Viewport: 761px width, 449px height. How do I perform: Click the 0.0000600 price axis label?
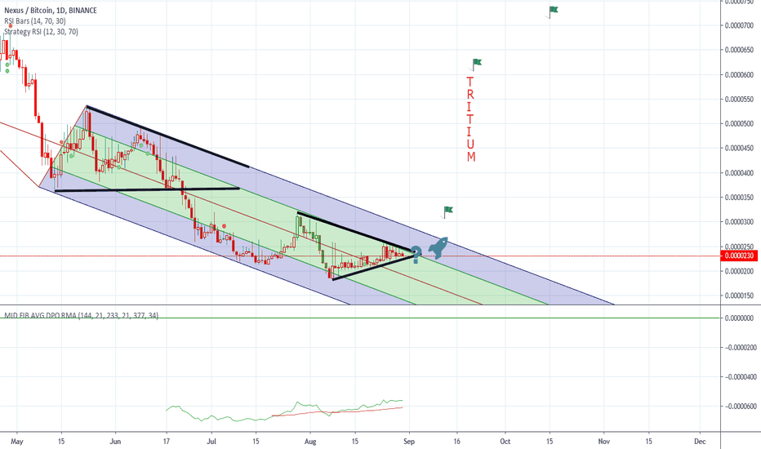[x=739, y=74]
